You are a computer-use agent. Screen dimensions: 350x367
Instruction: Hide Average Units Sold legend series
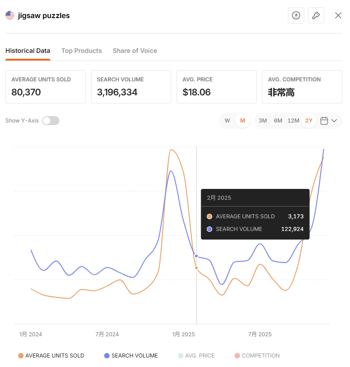pos(51,356)
